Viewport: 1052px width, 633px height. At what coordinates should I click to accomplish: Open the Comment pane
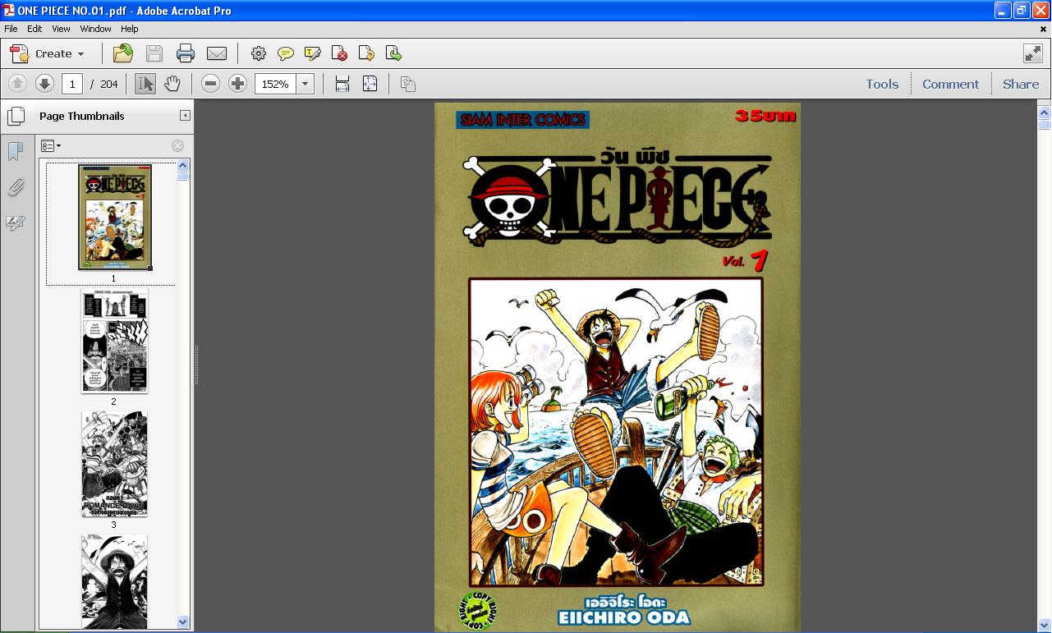[x=950, y=84]
